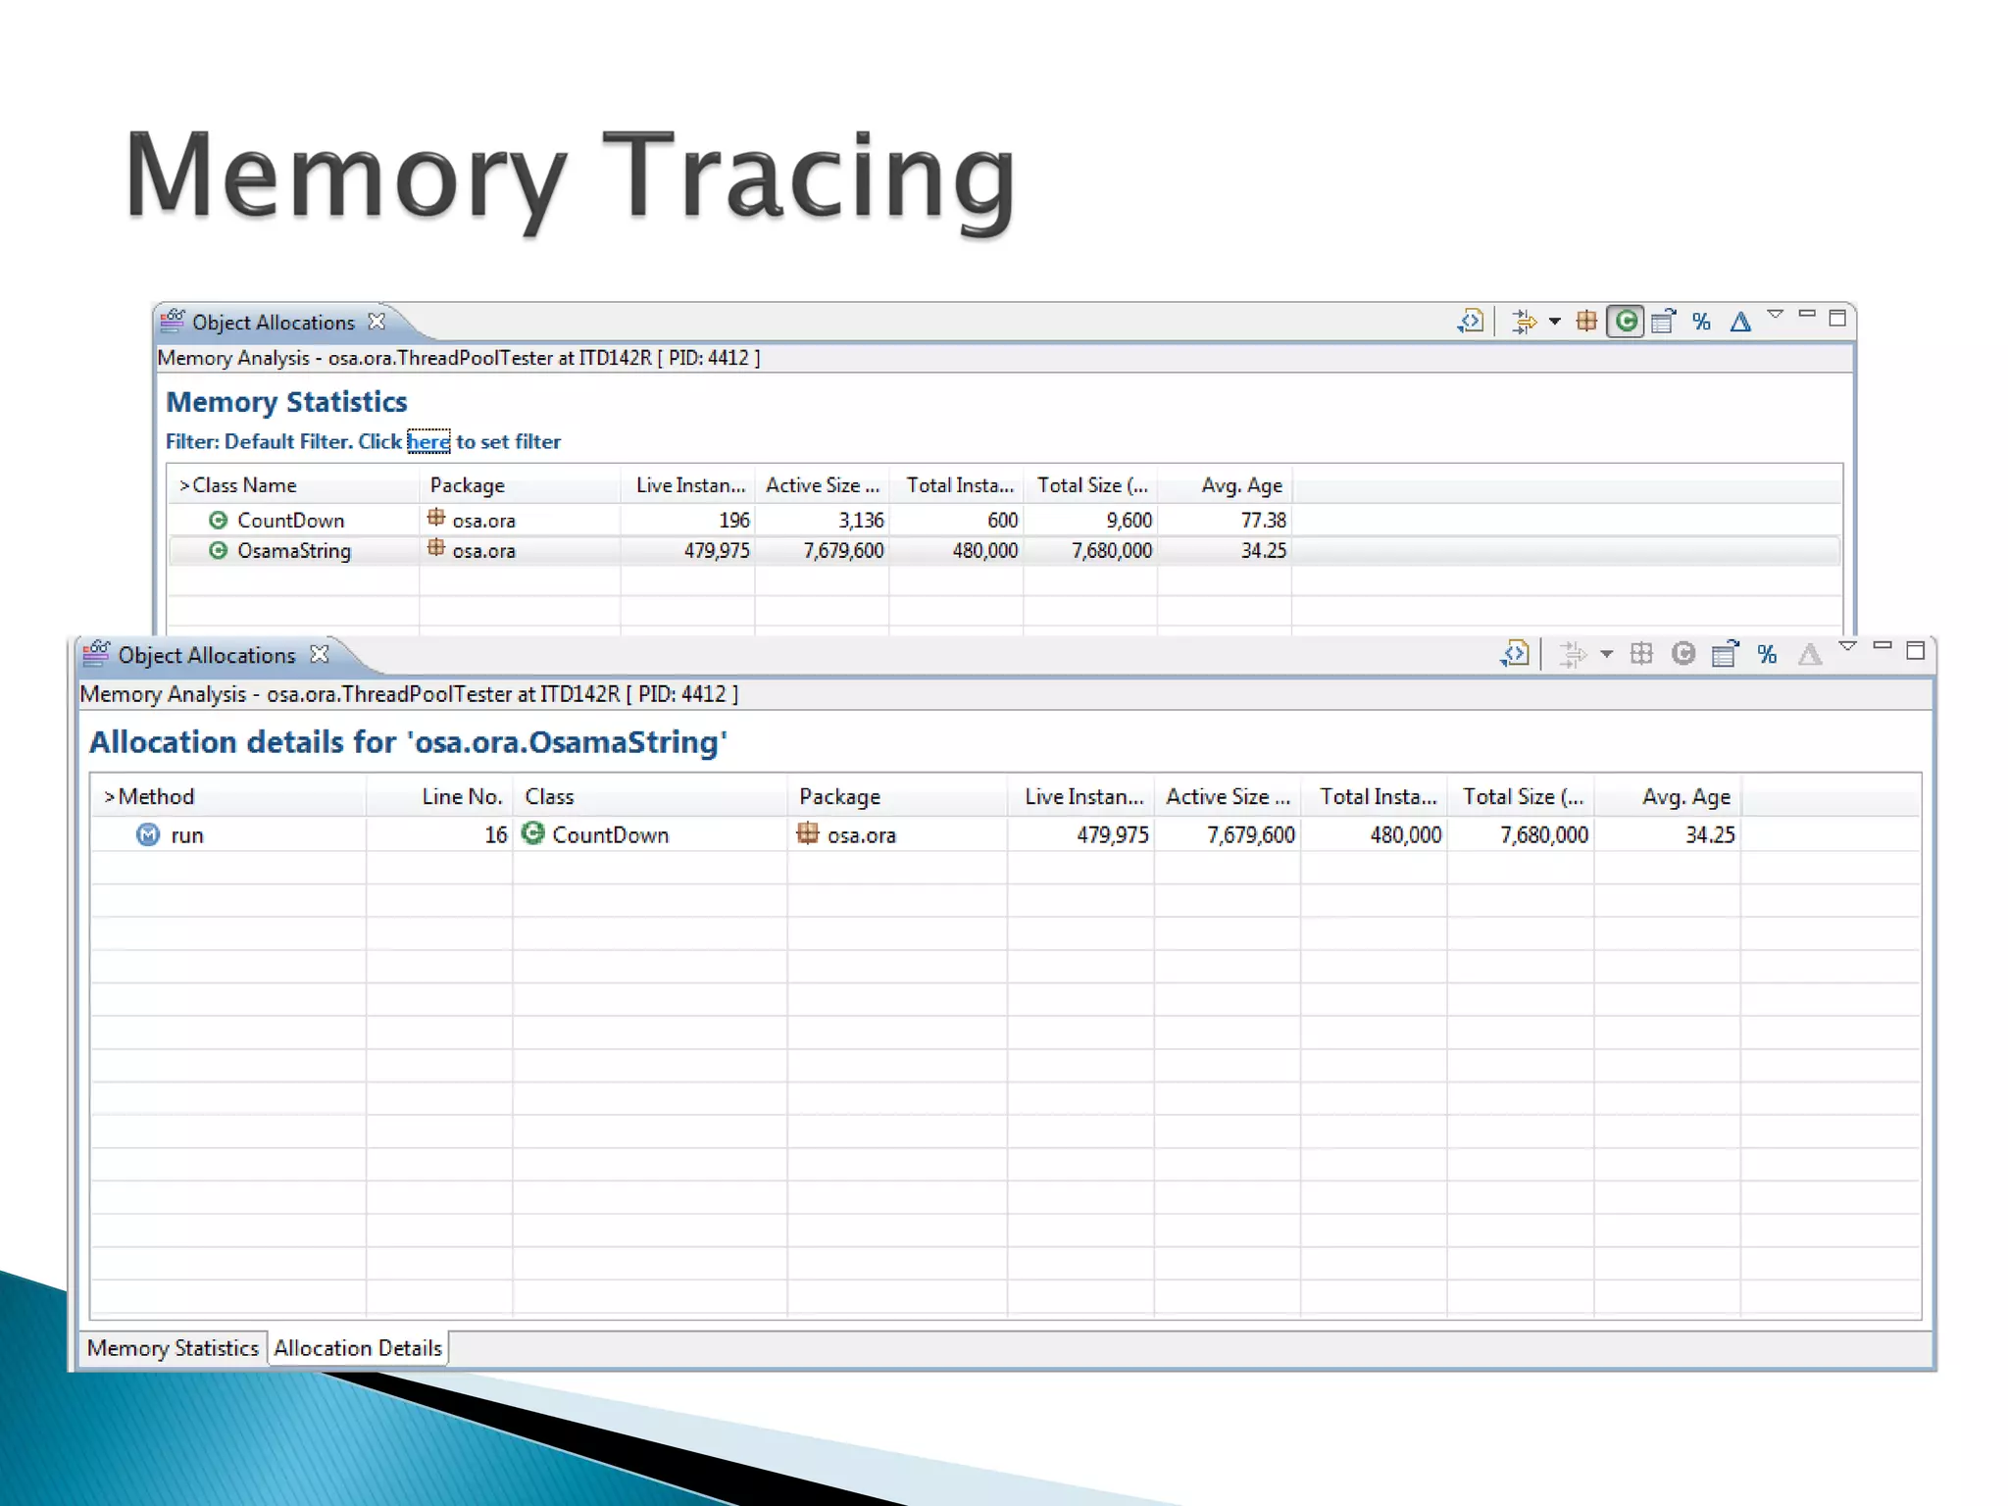The height and width of the screenshot is (1506, 2008).
Task: Switch to Memory Statistics bottom tab
Action: (173, 1348)
